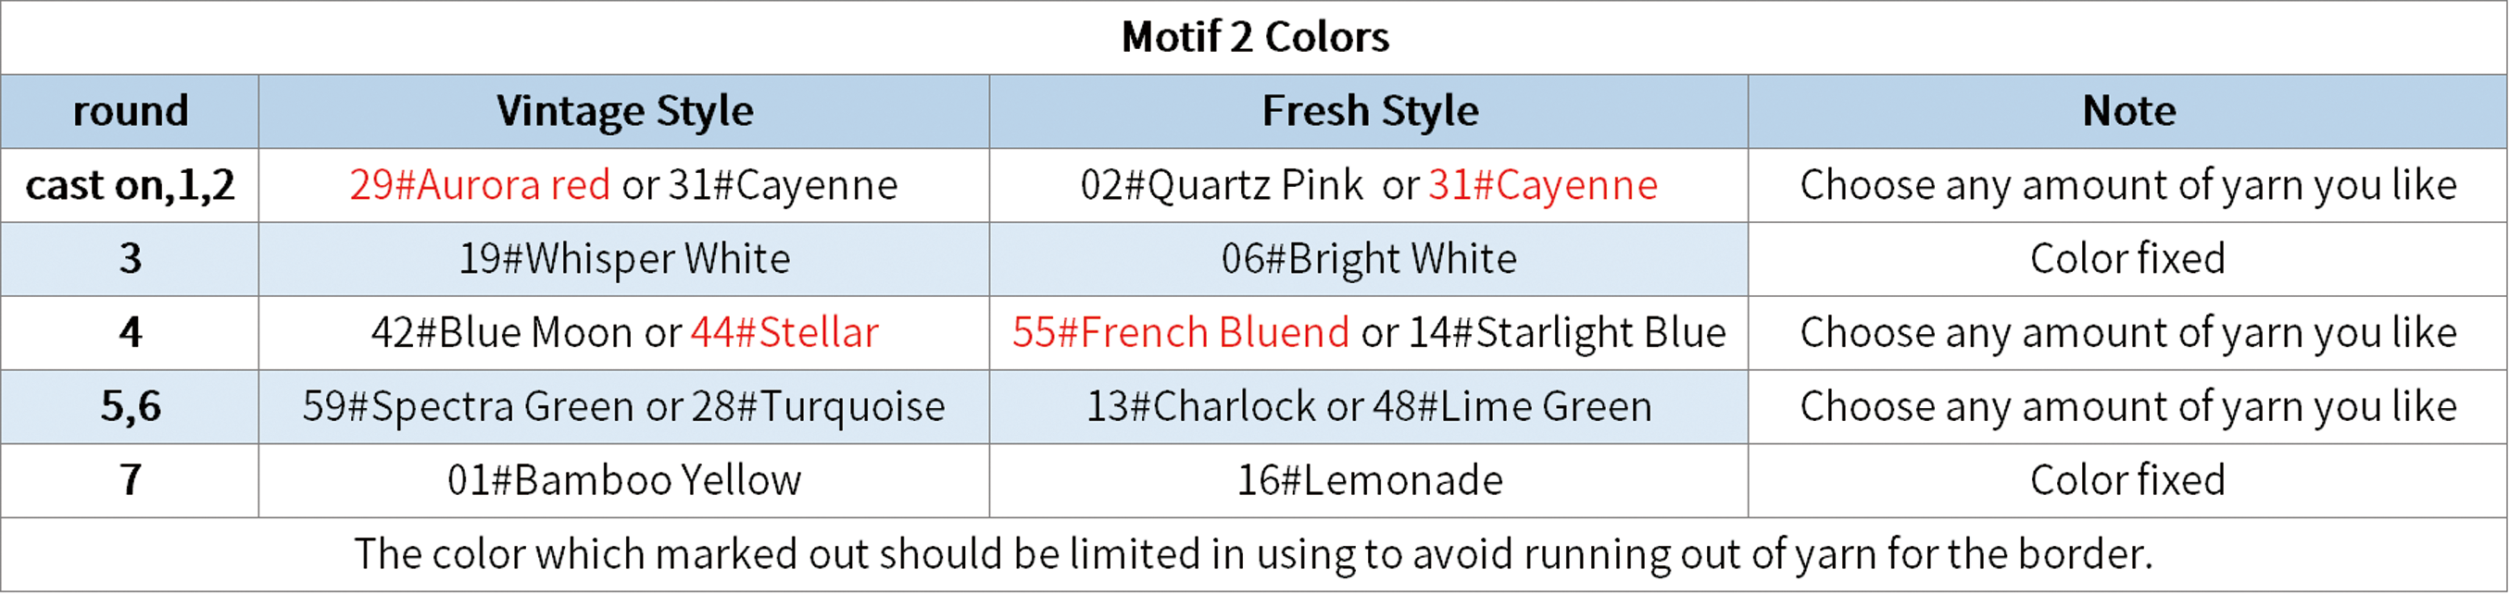Select the '06#Bright White' cell
The width and height of the screenshot is (2509, 594).
1370,259
